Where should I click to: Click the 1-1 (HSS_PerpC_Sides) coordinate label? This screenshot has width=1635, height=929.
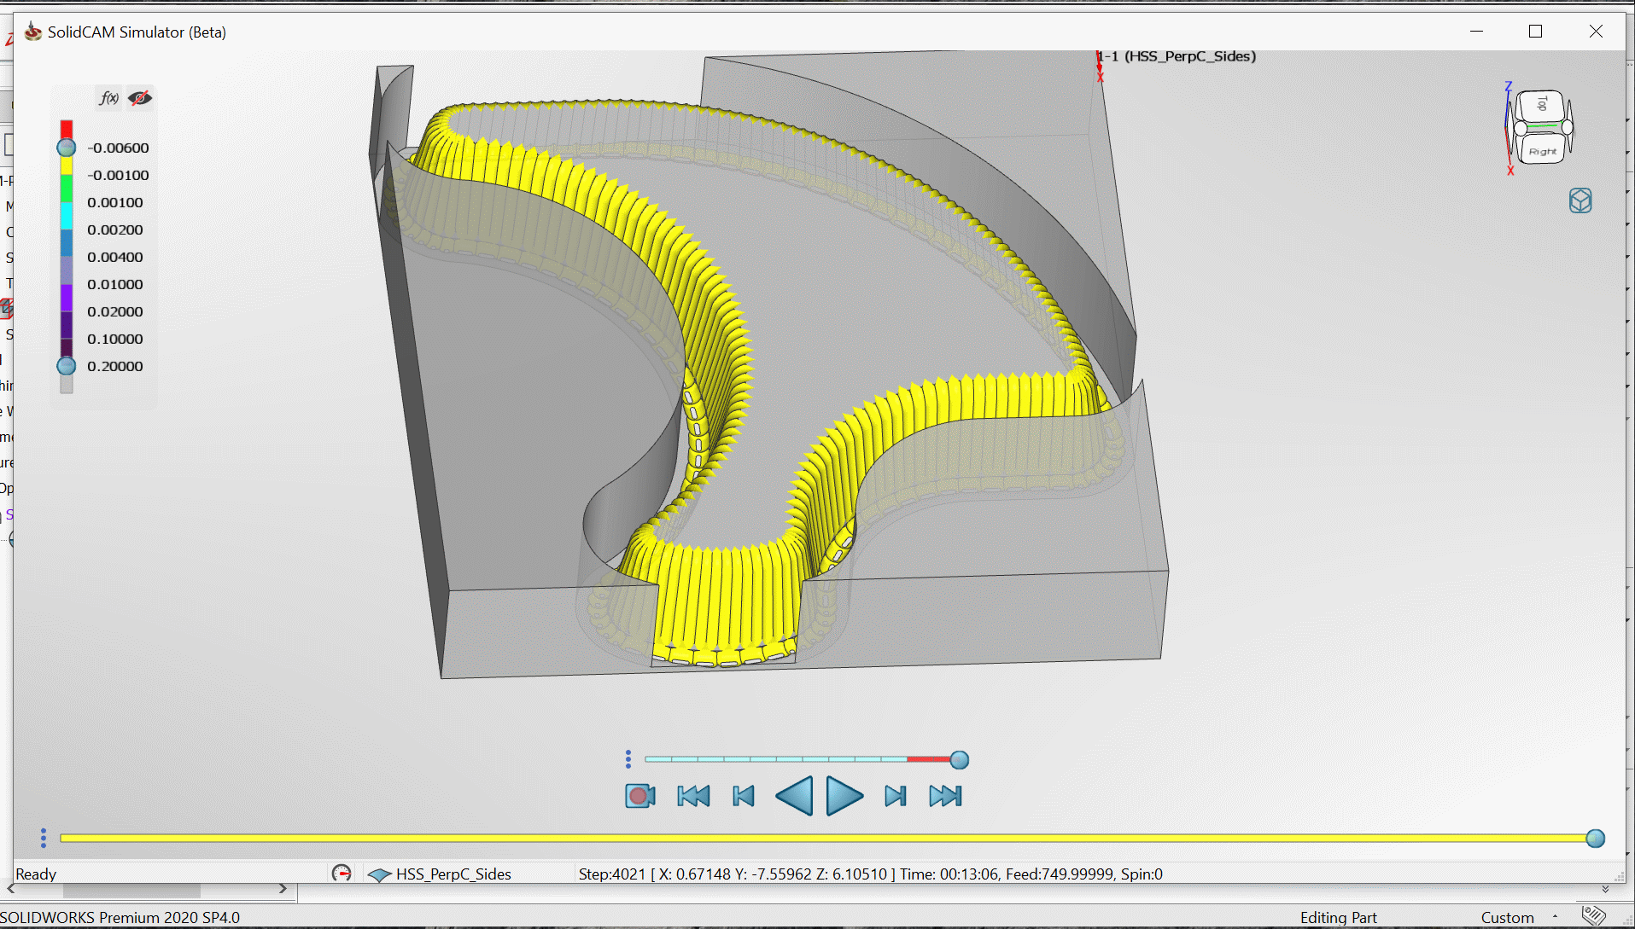pyautogui.click(x=1177, y=56)
